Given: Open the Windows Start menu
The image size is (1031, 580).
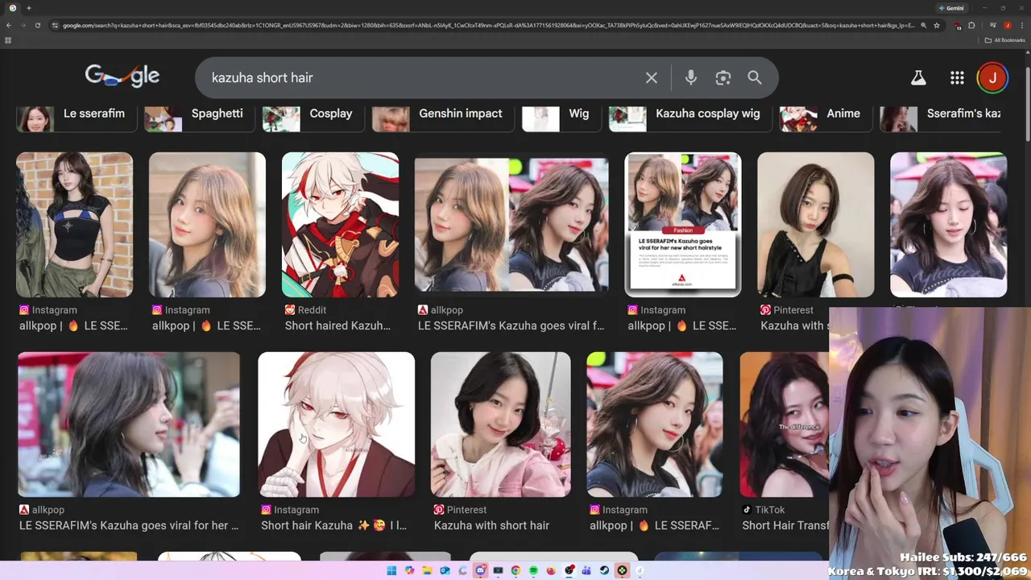Looking at the screenshot, I should click(x=391, y=570).
